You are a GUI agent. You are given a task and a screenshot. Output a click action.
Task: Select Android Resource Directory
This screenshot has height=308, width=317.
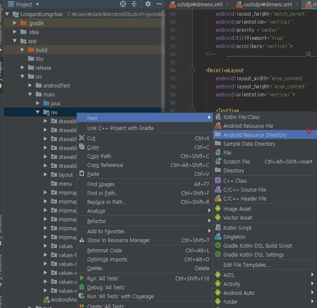click(265, 135)
